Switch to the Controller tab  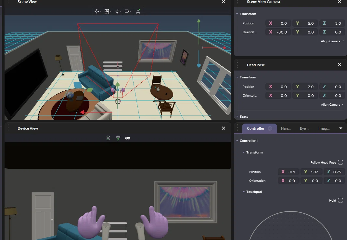pos(255,128)
